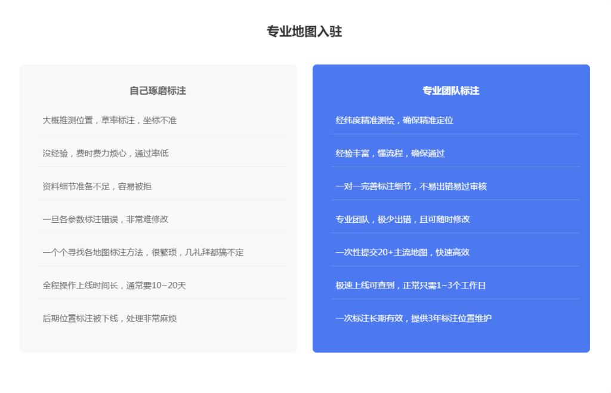This screenshot has height=393, width=611.
Task: Select the 专业团队标注 card title
Action: click(x=450, y=91)
